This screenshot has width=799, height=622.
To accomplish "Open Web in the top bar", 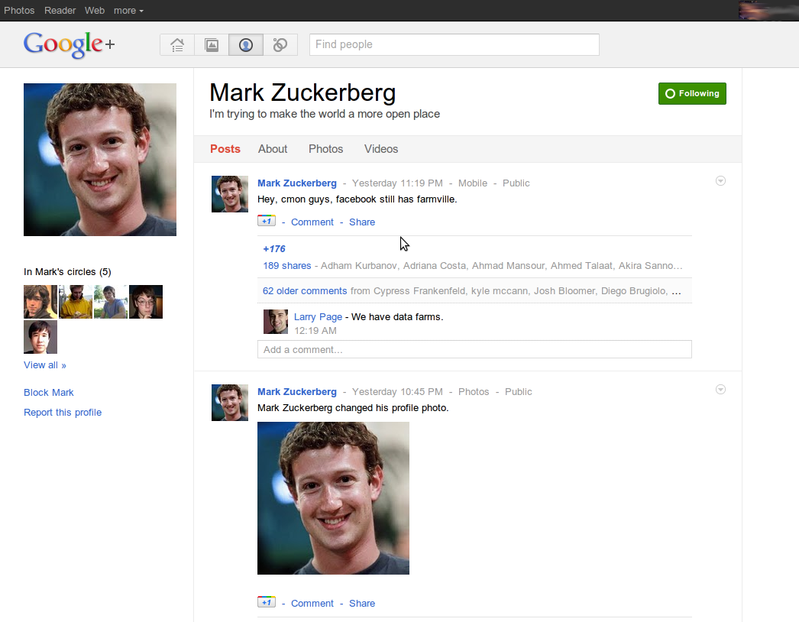I will click(x=94, y=10).
